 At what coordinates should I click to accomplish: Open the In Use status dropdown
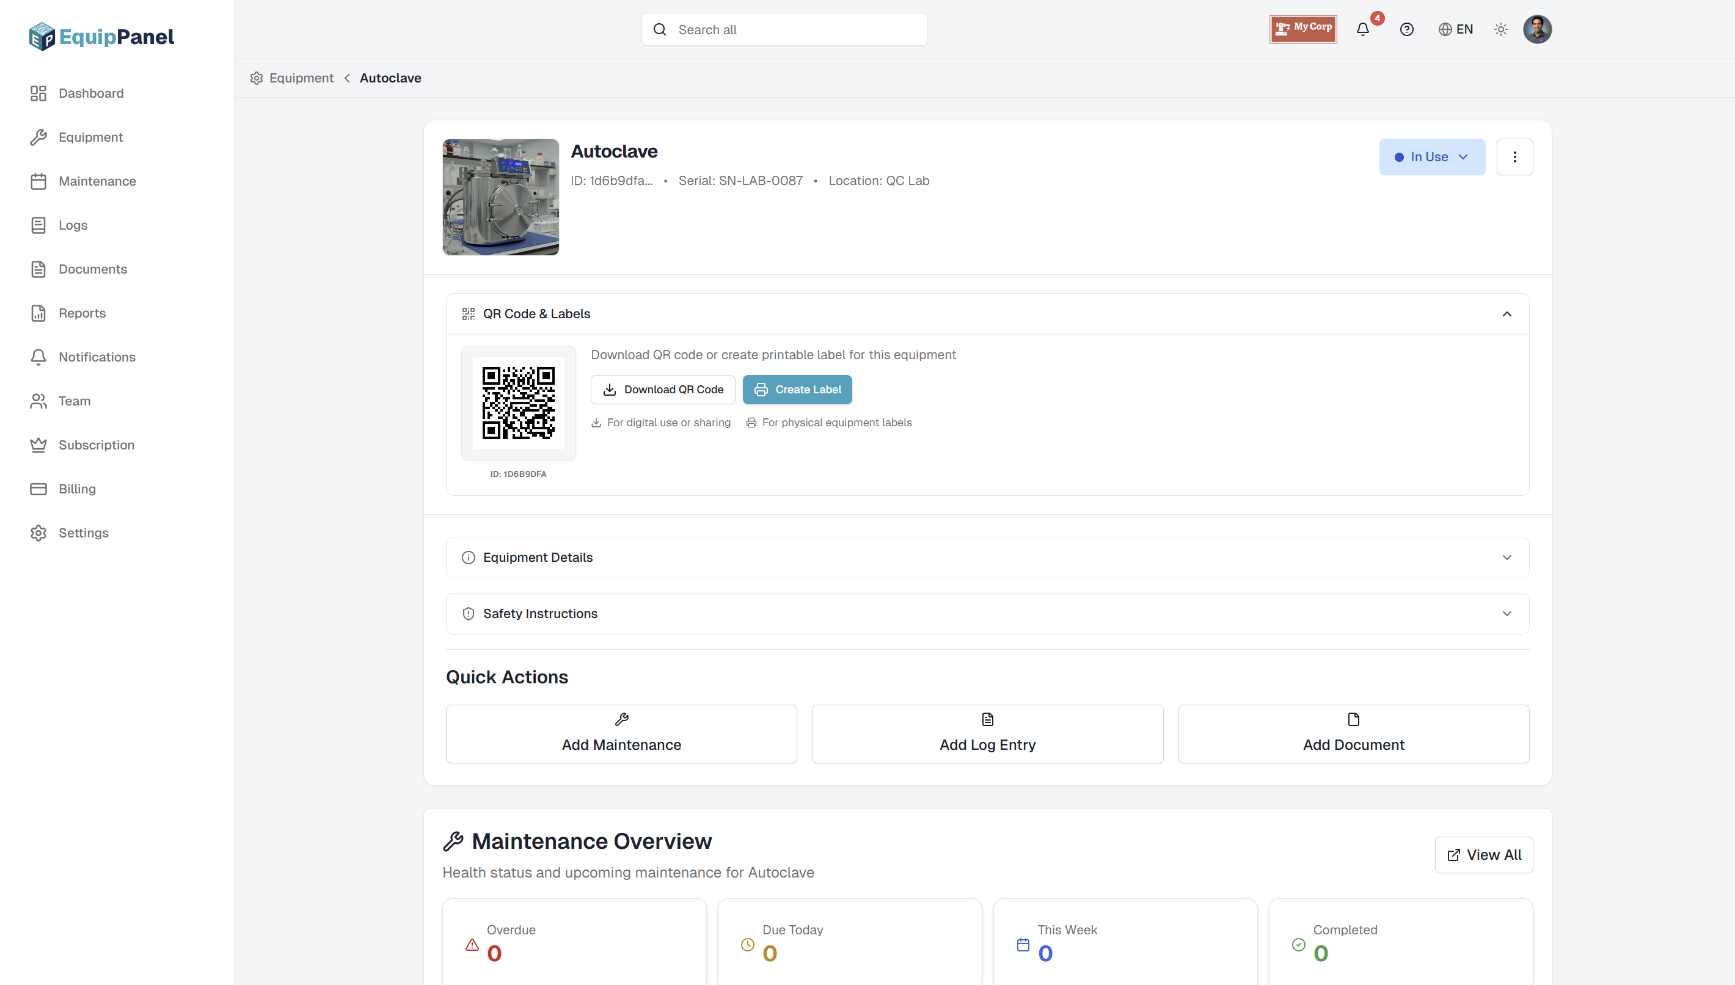click(1432, 157)
